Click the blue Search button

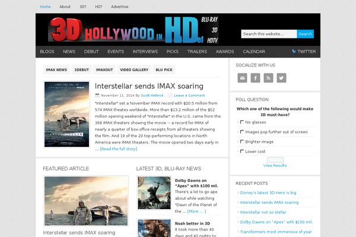coord(305,34)
